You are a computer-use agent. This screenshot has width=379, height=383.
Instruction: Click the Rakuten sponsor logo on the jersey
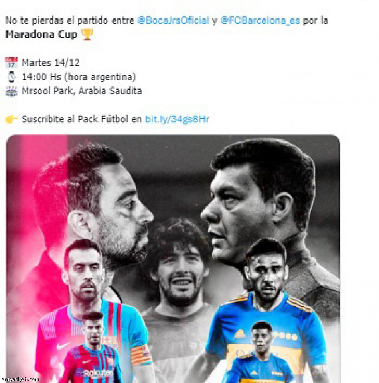pos(98,373)
